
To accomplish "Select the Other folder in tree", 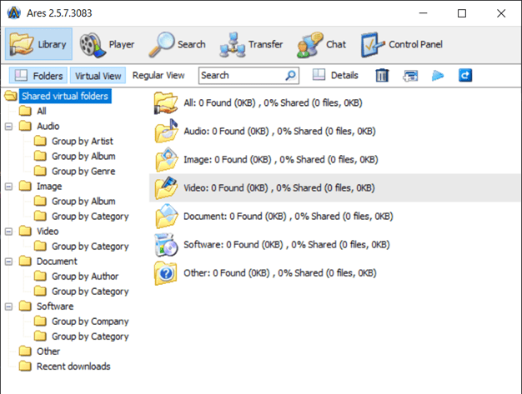I will point(48,352).
